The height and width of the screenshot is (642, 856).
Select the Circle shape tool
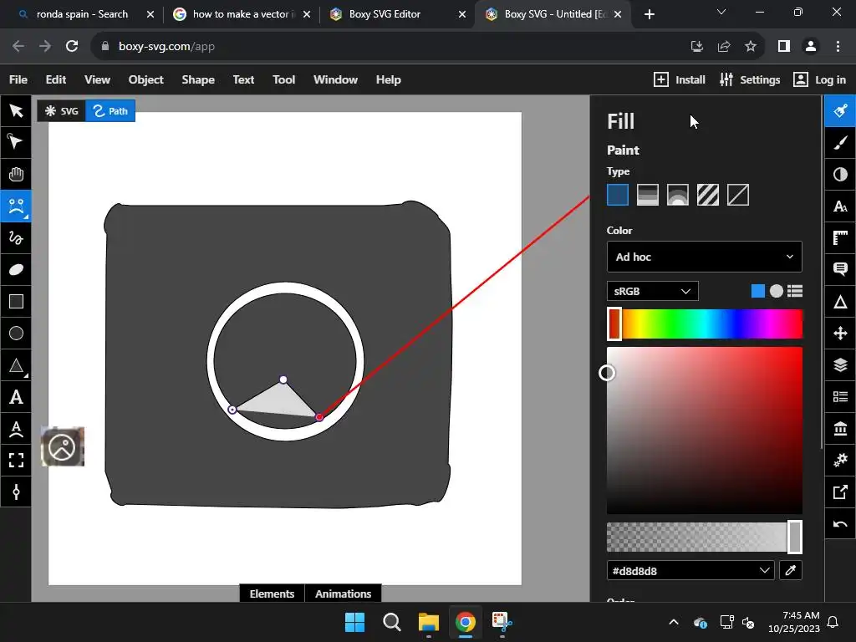pyautogui.click(x=16, y=333)
